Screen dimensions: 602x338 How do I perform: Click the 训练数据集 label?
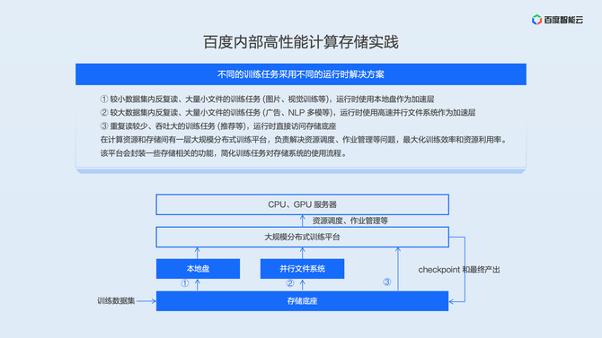pyautogui.click(x=116, y=301)
